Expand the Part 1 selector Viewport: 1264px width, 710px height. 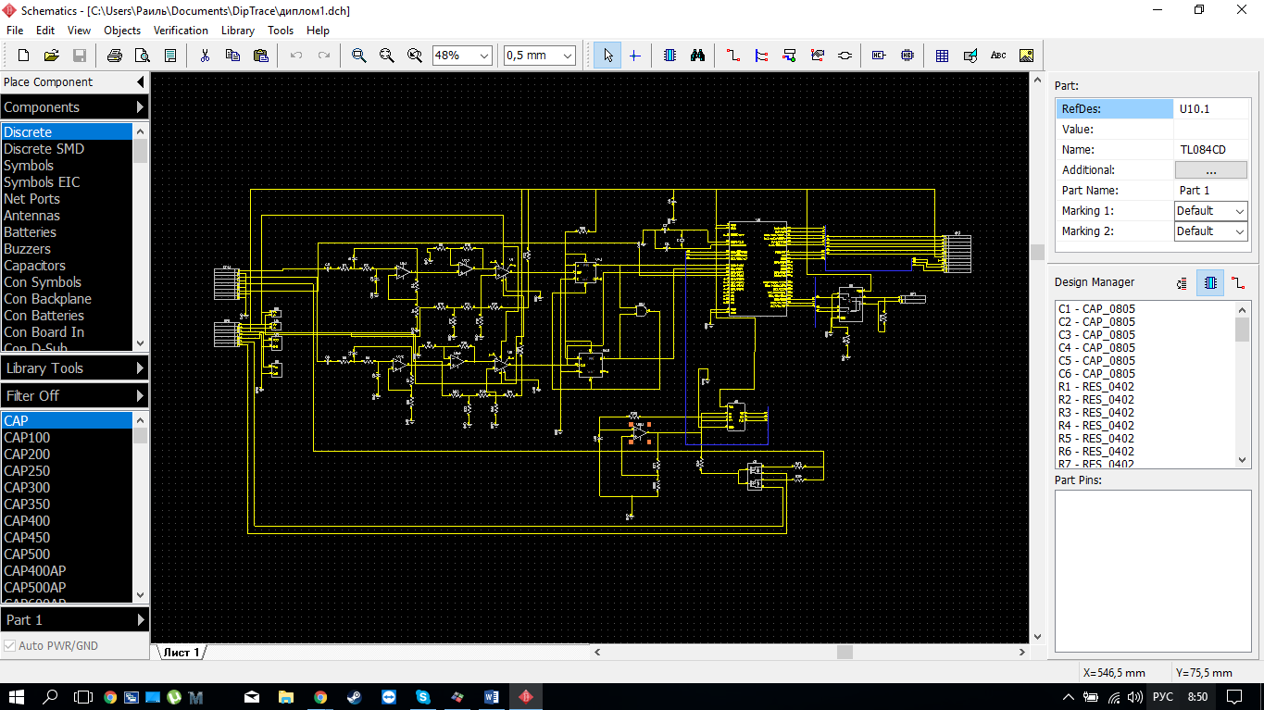click(140, 619)
